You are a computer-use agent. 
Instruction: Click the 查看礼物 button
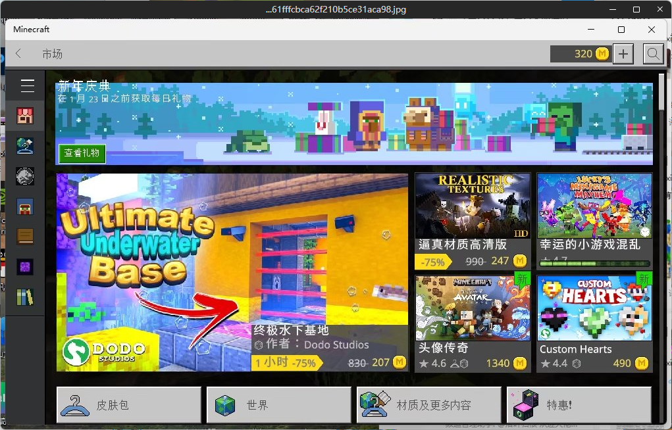82,153
